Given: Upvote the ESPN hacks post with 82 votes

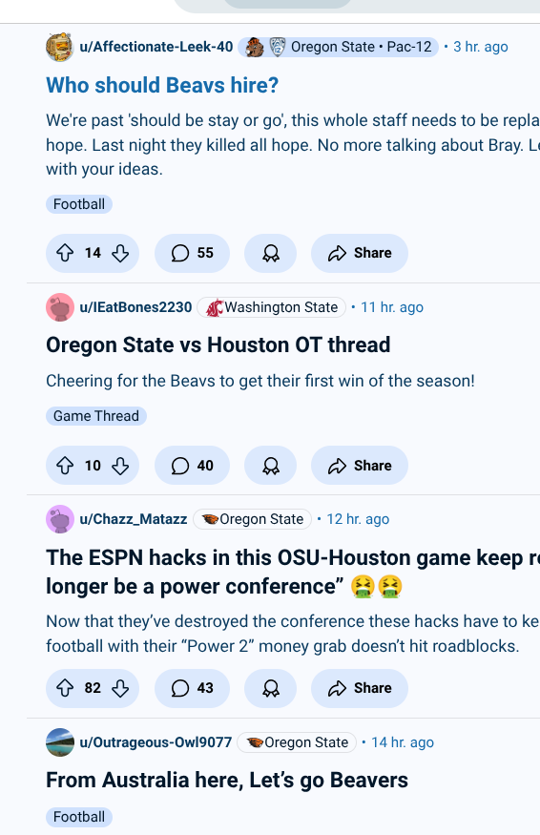Looking at the screenshot, I should 65,688.
